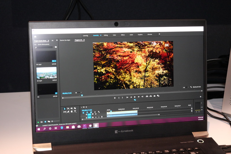Go to In point
The height and width of the screenshot is (154, 231).
[127, 97]
